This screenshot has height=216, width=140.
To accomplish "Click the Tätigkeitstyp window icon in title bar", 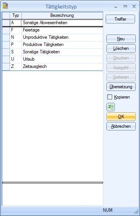I will [x=5, y=6].
